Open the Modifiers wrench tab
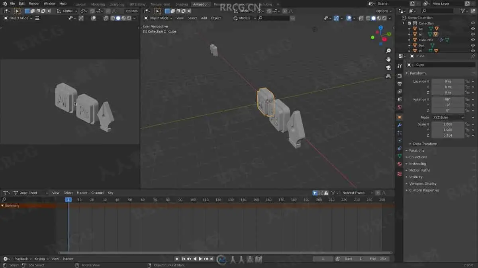Screen dimensions: 478x268 (x=400, y=125)
